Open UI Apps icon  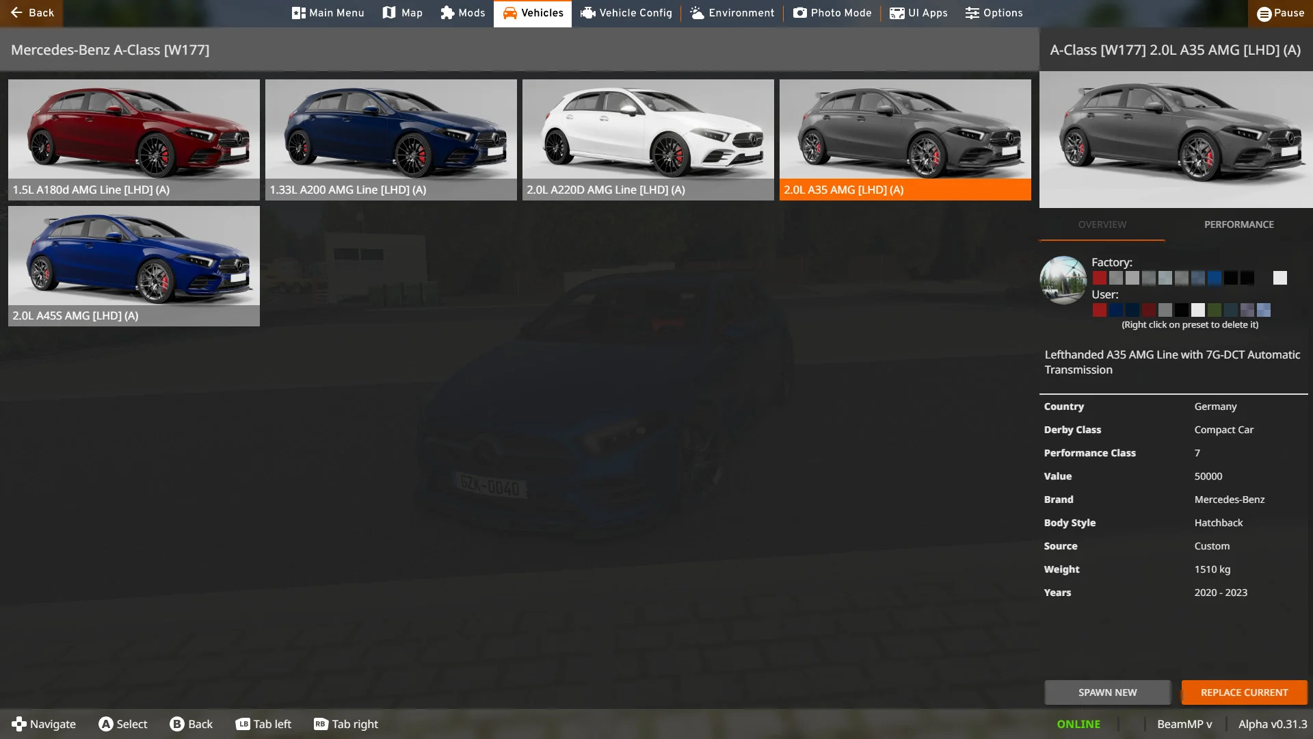[x=897, y=13]
